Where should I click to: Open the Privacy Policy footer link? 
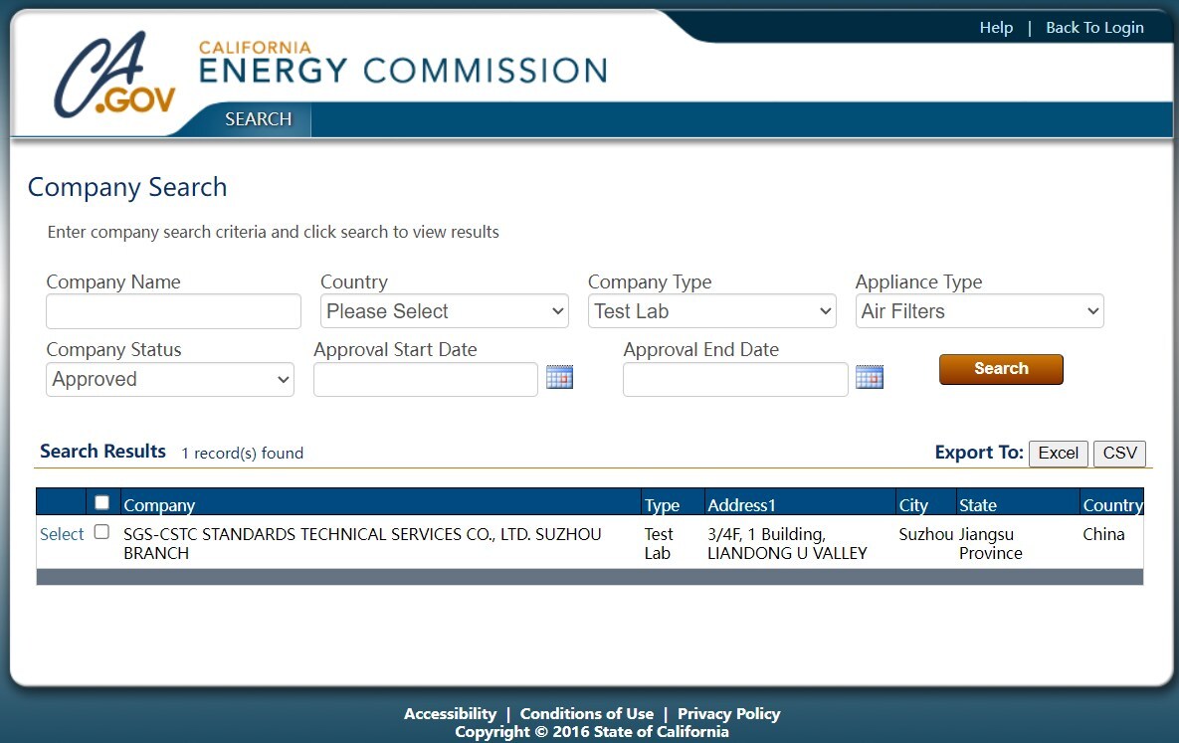(x=728, y=714)
